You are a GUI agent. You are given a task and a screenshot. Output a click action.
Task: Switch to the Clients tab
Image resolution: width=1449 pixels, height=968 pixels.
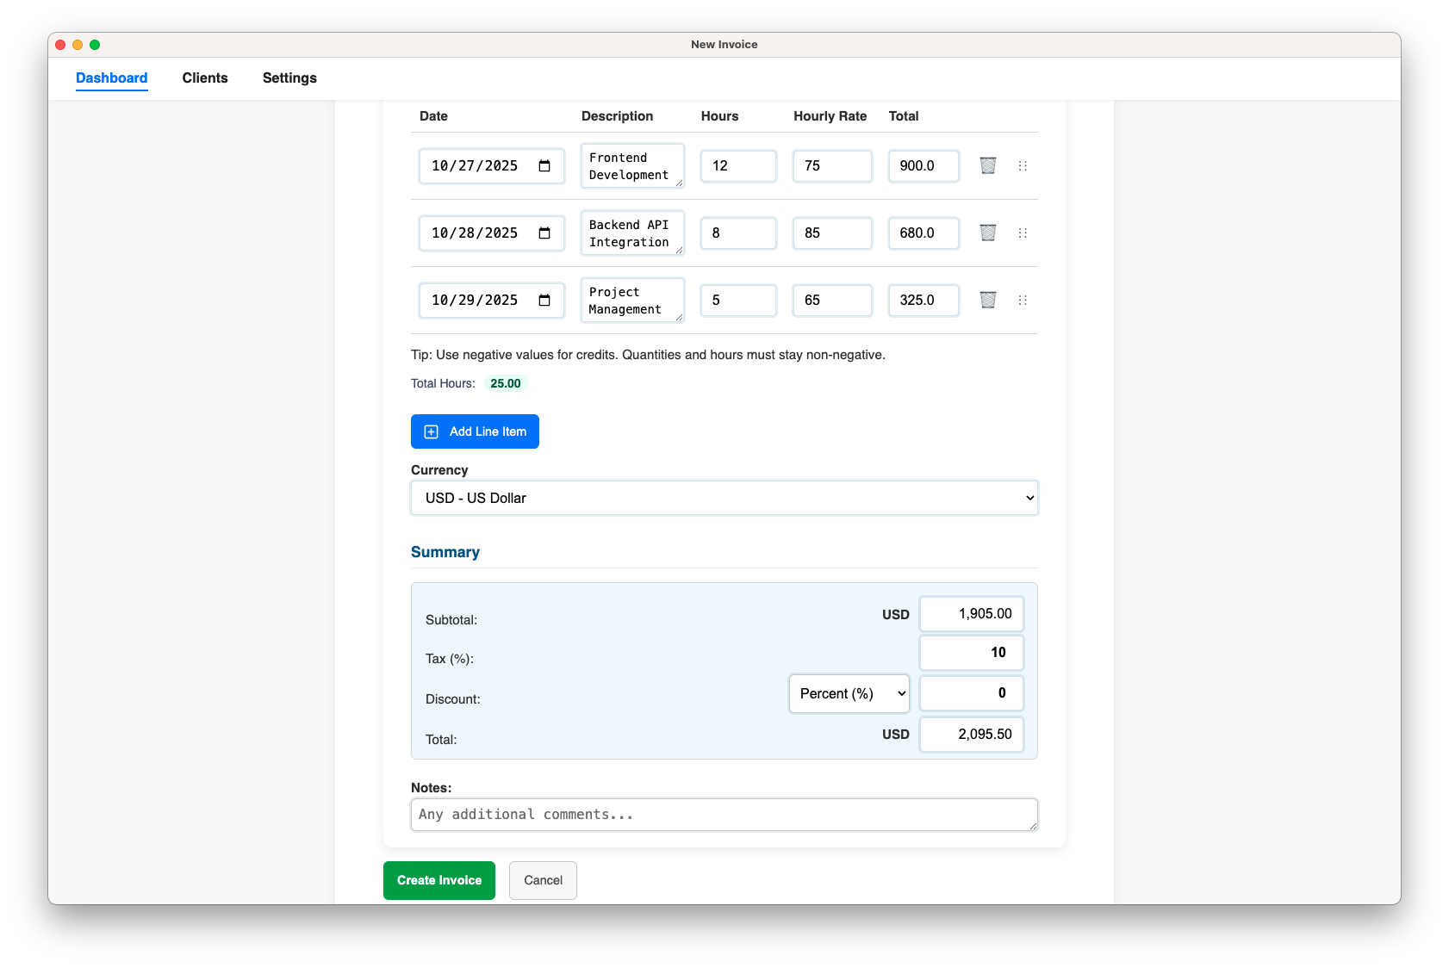coord(205,78)
